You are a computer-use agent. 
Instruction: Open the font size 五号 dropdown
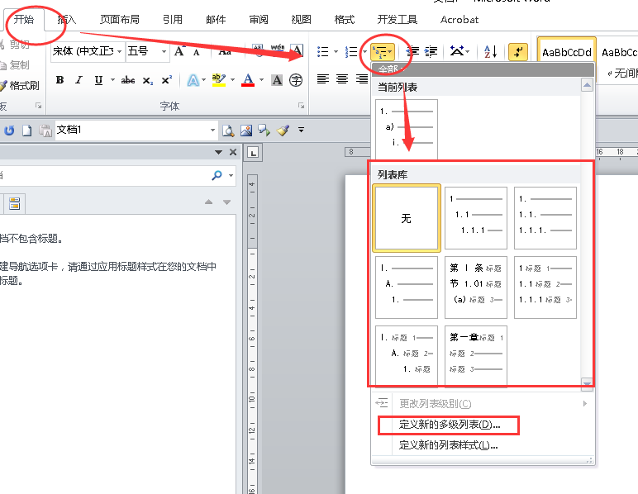point(164,52)
